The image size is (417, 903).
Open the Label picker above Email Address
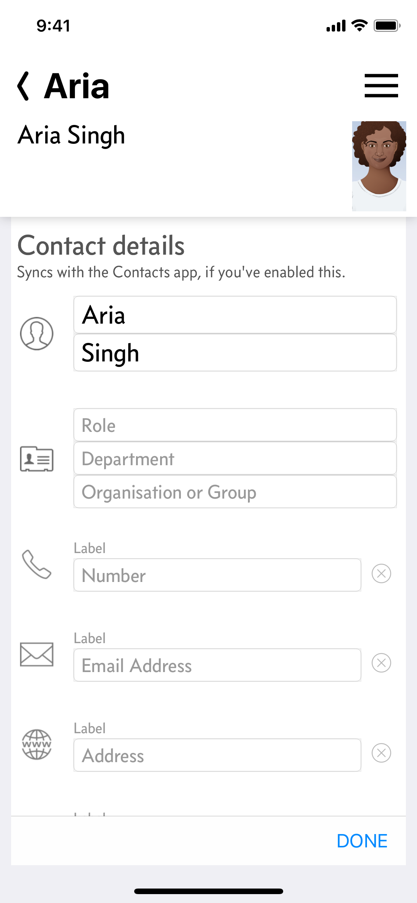click(x=90, y=638)
